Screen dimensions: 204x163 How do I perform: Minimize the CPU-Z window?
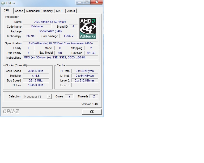(80, 2)
